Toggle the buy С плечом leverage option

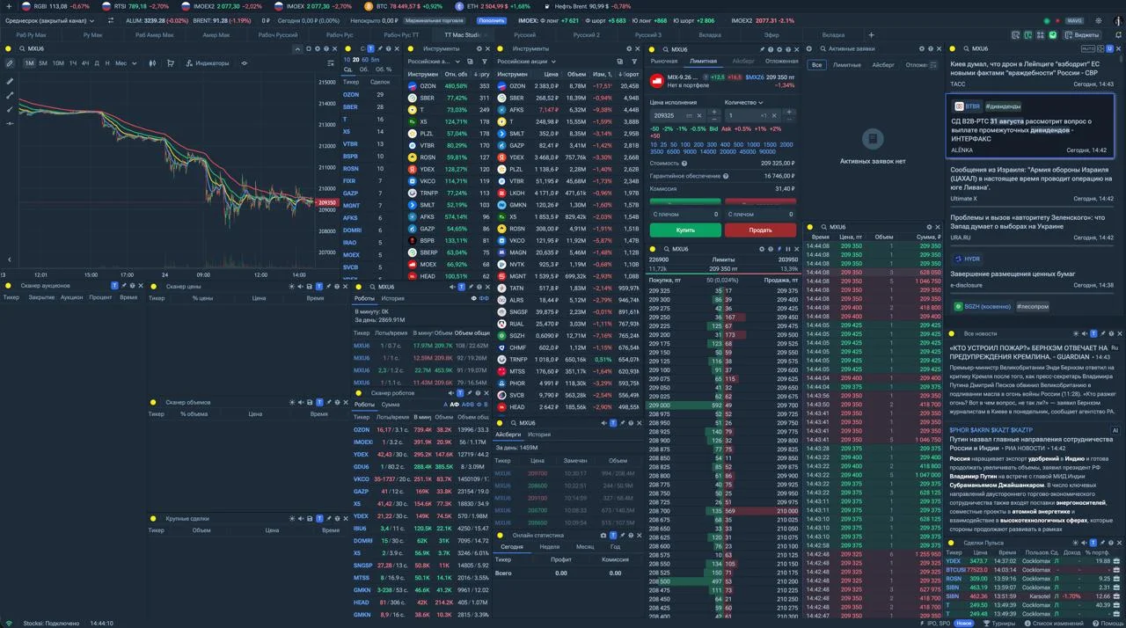pos(685,214)
